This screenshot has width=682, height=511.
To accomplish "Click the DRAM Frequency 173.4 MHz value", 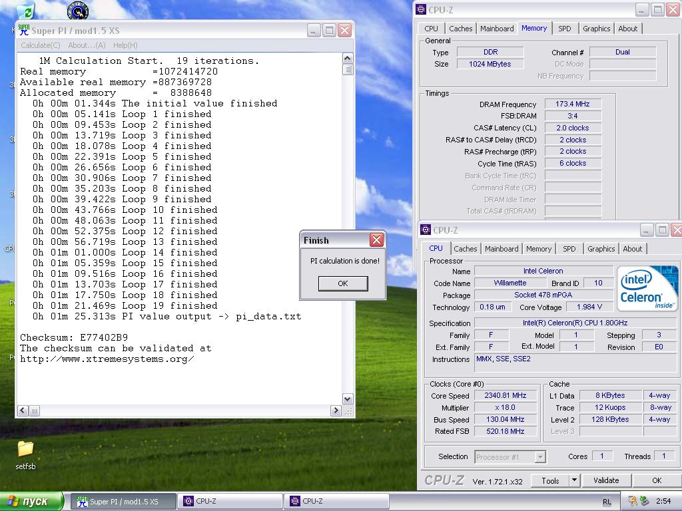I will click(572, 104).
